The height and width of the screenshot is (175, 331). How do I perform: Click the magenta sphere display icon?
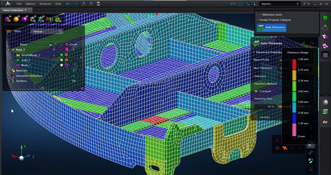(x=25, y=19)
